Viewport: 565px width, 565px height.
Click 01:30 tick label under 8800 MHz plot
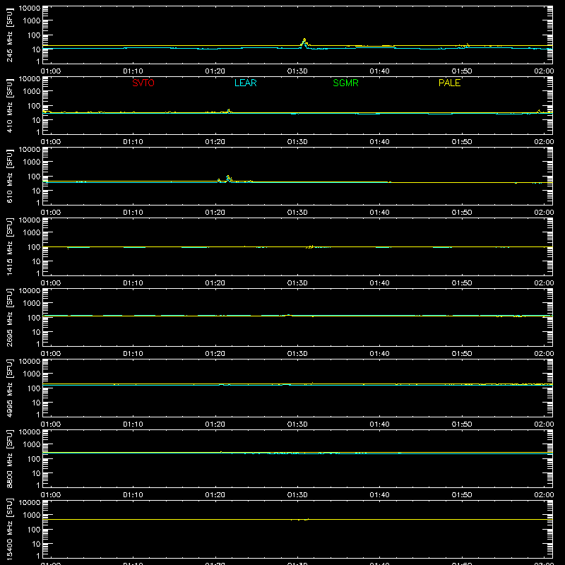297,495
